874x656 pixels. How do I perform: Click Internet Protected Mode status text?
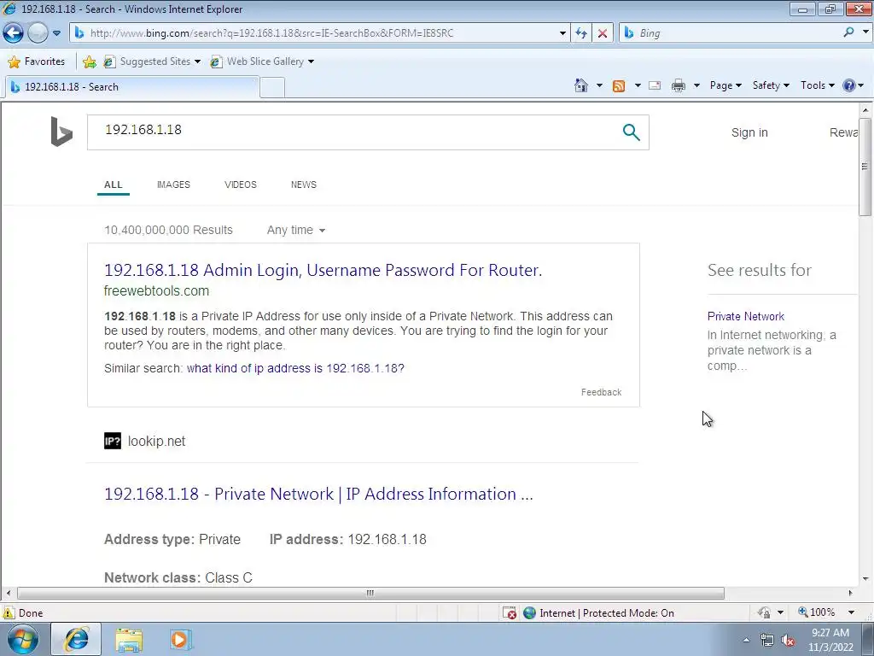pyautogui.click(x=607, y=613)
